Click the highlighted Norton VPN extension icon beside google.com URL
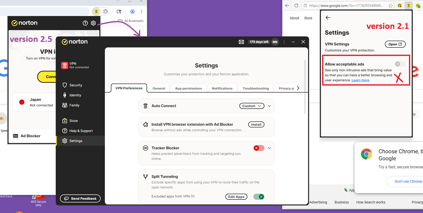 (409, 6)
